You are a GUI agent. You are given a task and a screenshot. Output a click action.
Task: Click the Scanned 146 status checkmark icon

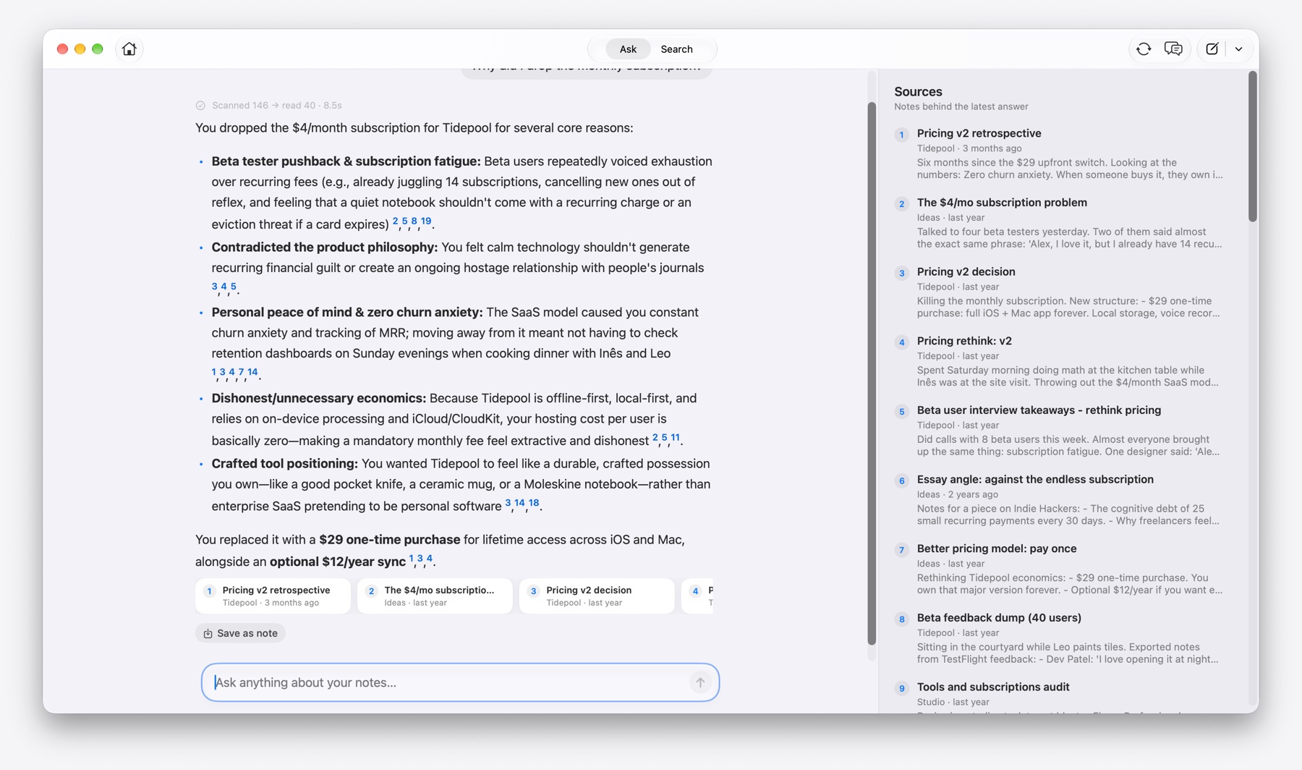pyautogui.click(x=200, y=106)
